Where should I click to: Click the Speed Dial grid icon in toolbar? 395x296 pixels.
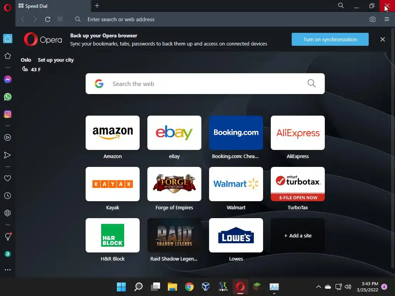tap(60, 19)
